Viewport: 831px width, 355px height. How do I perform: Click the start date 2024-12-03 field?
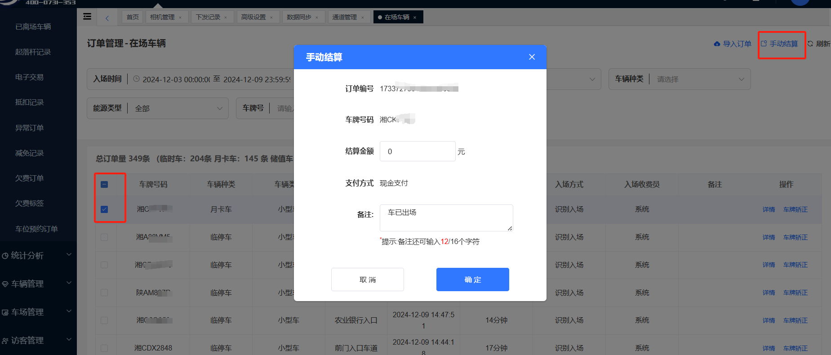click(x=176, y=80)
